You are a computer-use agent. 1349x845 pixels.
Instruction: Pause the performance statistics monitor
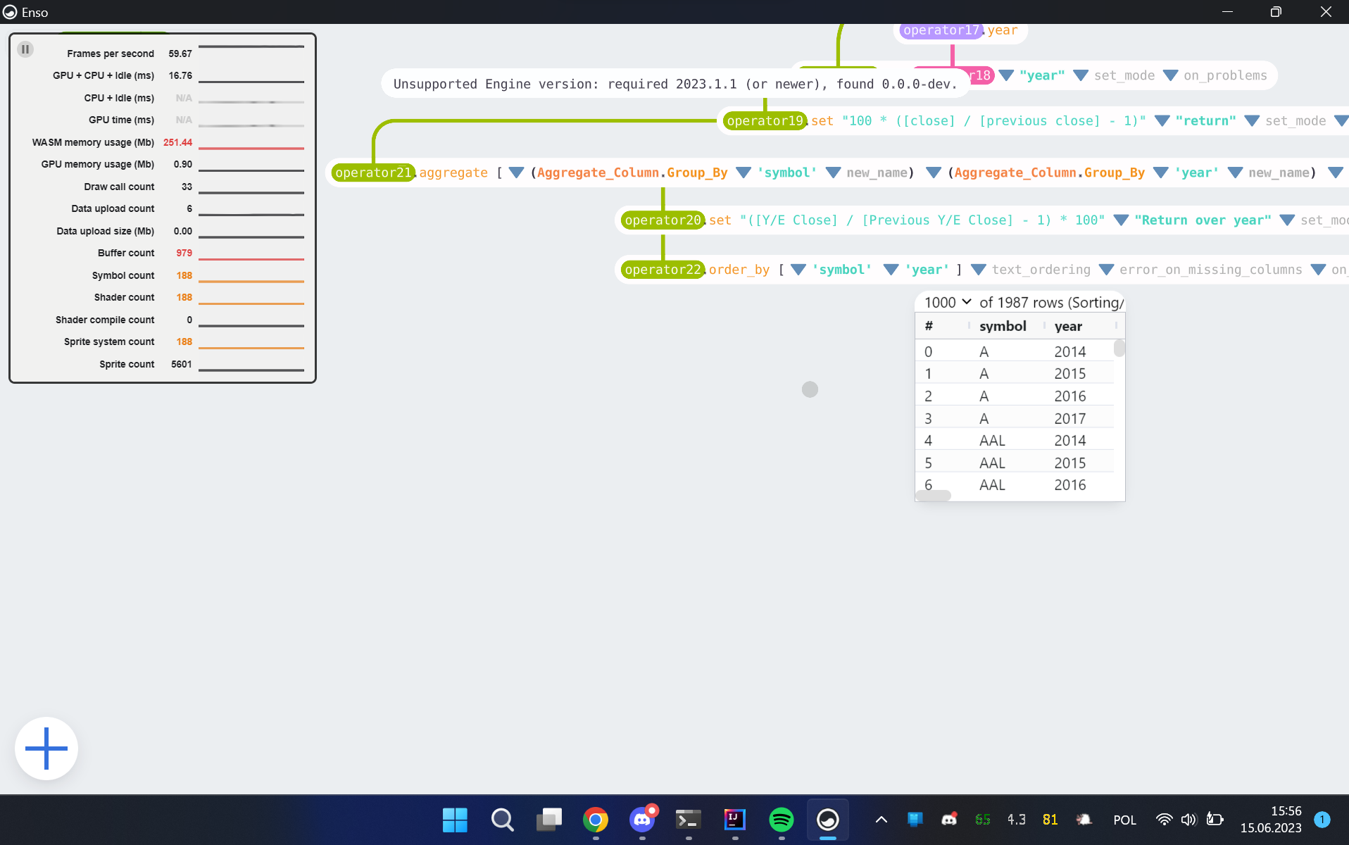point(25,49)
